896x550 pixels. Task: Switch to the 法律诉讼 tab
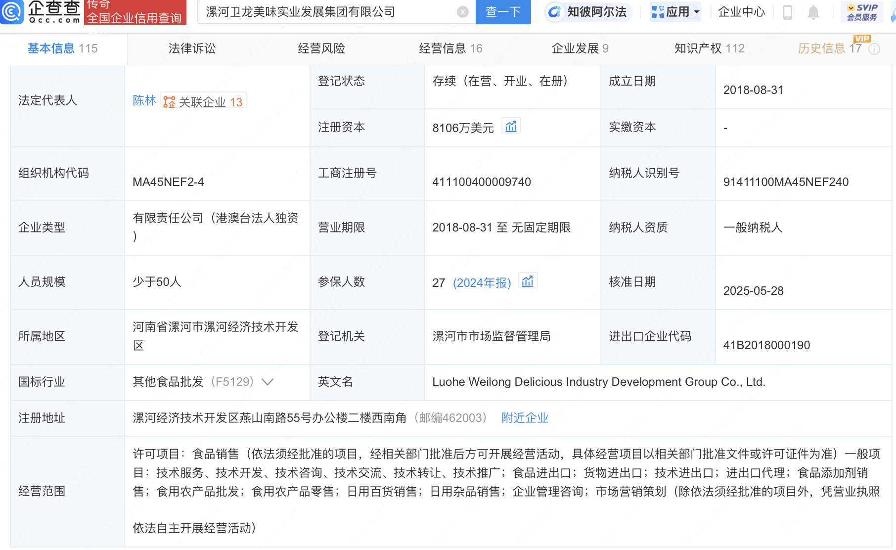click(192, 48)
